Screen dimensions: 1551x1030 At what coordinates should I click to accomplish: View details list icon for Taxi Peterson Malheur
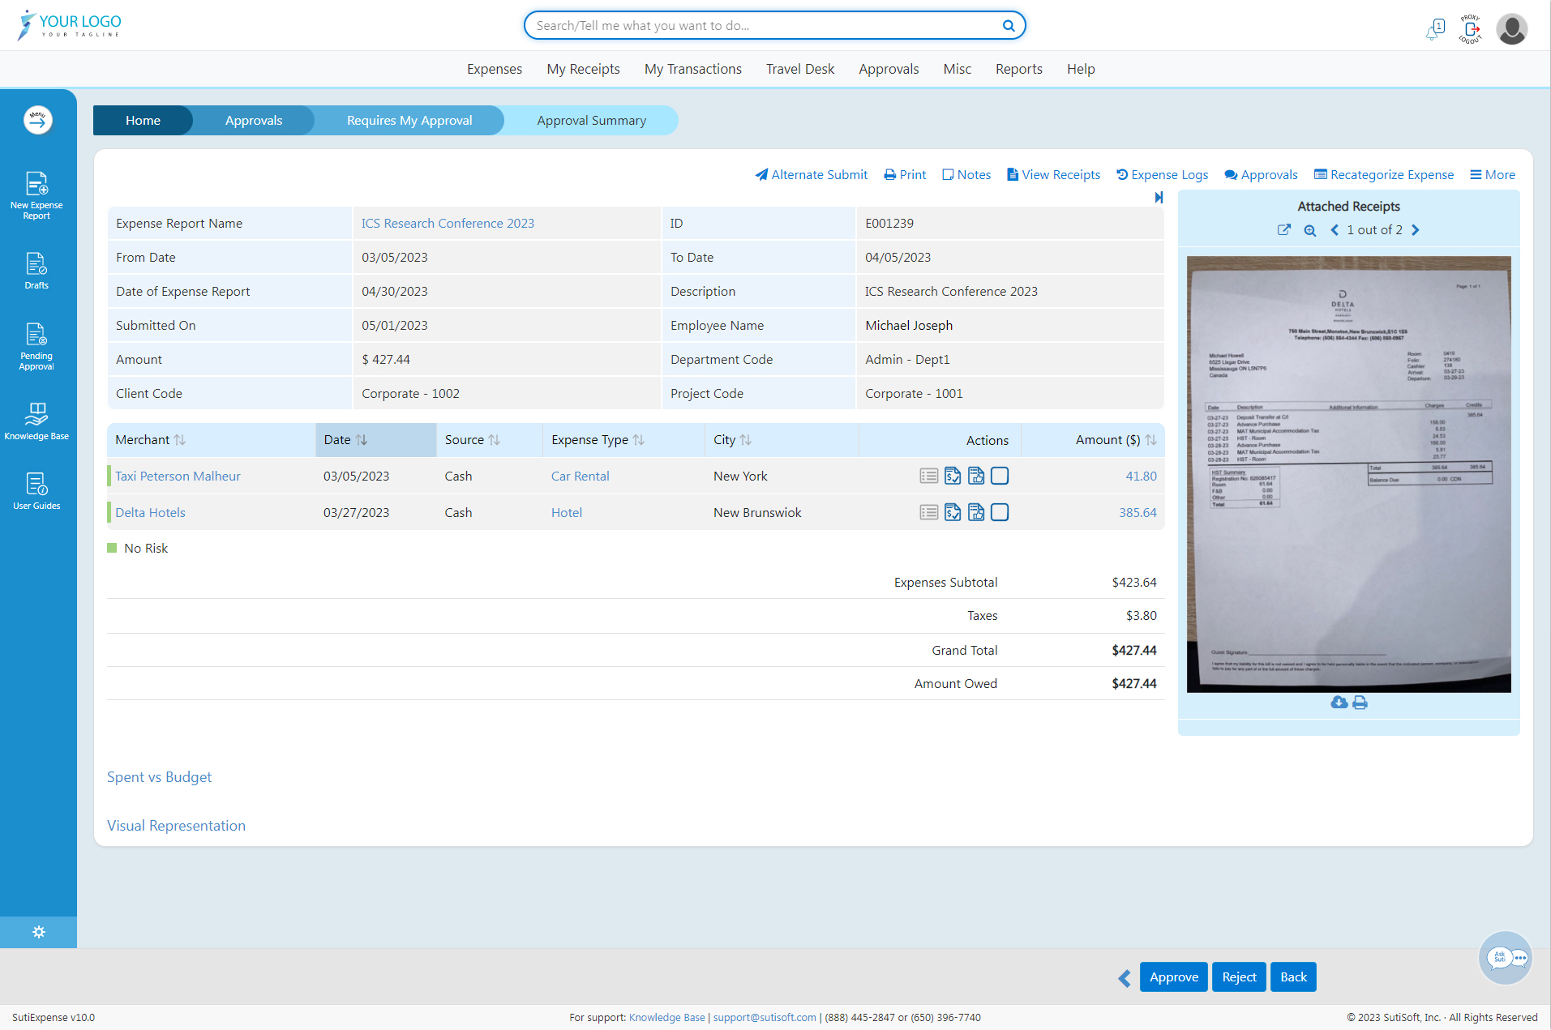pyautogui.click(x=929, y=476)
